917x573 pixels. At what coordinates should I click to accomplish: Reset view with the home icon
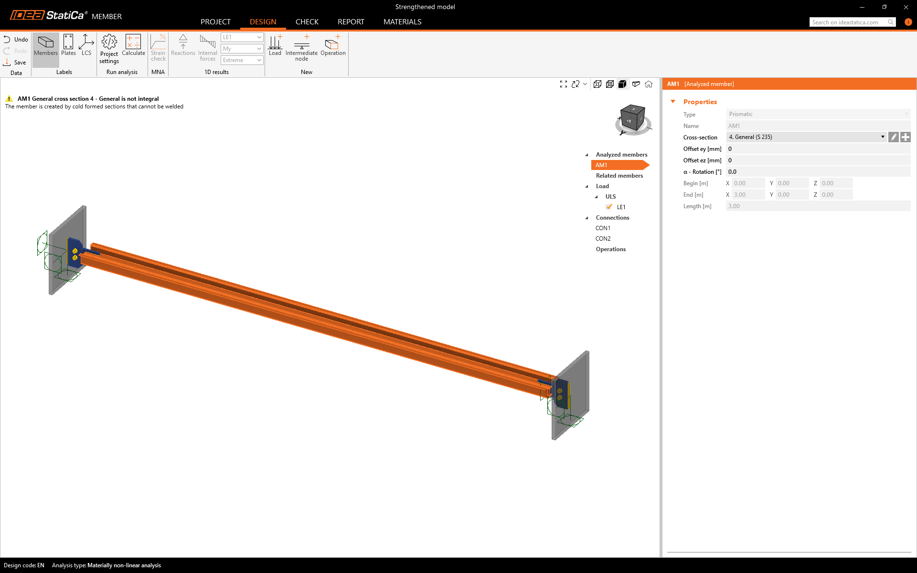pyautogui.click(x=649, y=84)
